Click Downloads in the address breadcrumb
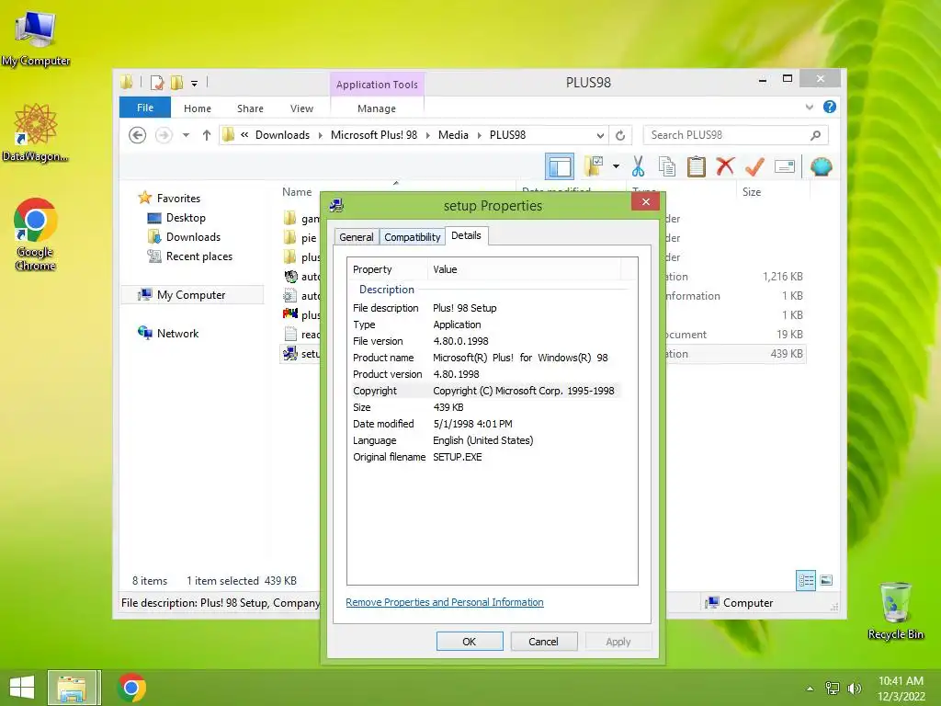941x706 pixels. click(x=282, y=135)
